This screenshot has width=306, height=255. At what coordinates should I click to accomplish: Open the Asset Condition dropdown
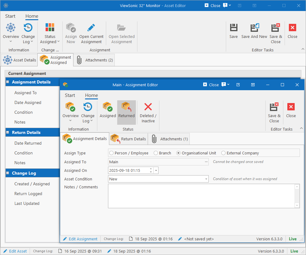click(x=206, y=179)
